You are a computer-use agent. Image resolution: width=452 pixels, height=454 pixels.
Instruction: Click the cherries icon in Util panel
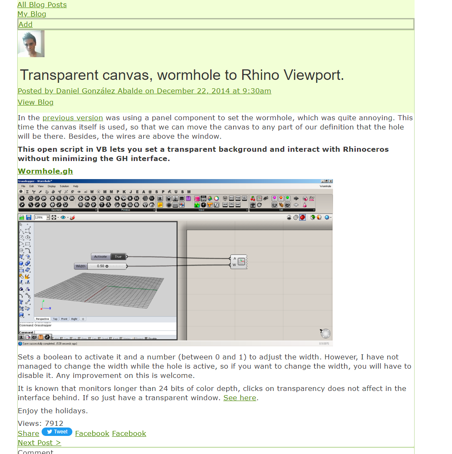(253, 198)
